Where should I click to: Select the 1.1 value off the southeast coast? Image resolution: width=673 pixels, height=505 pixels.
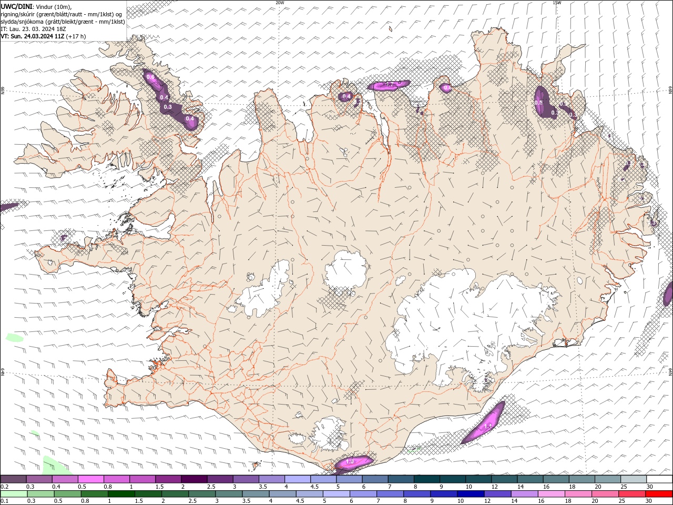tap(488, 426)
